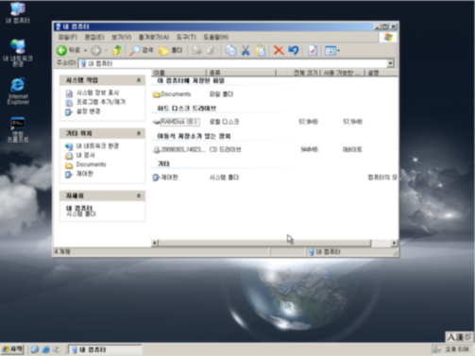Expand the address bar dropdown
This screenshot has width=475, height=356.
[x=390, y=63]
